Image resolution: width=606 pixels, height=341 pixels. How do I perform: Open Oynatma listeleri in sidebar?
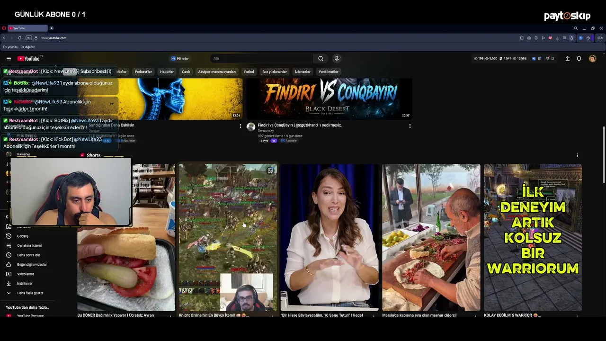(25, 245)
